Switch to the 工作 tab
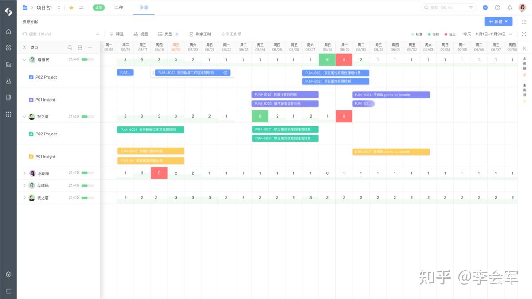Image resolution: width=532 pixels, height=299 pixels. (119, 8)
